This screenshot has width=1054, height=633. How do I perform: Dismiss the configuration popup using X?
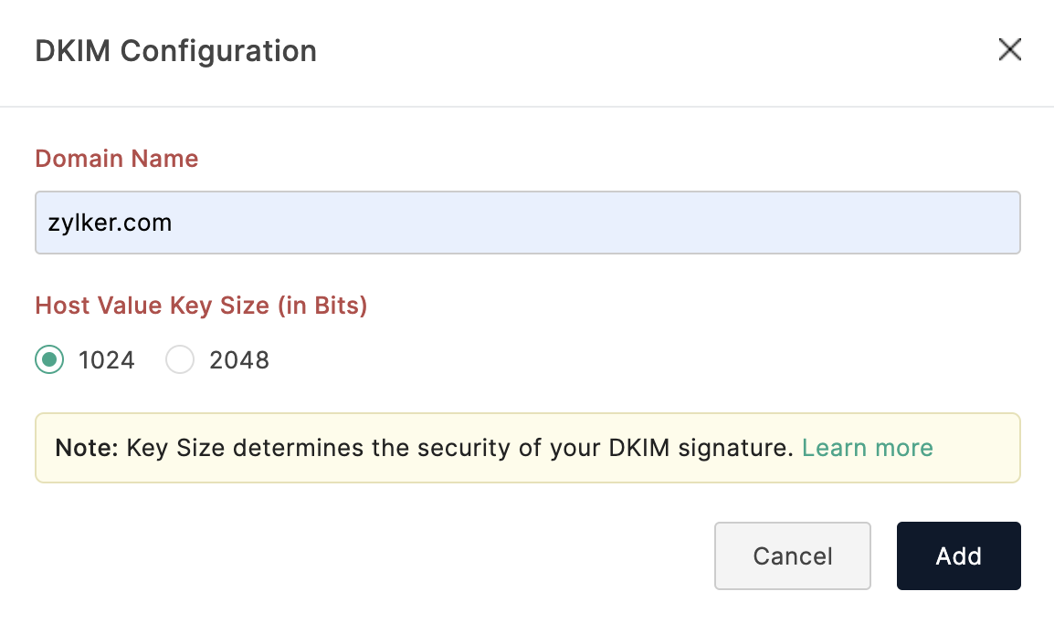pos(1010,50)
